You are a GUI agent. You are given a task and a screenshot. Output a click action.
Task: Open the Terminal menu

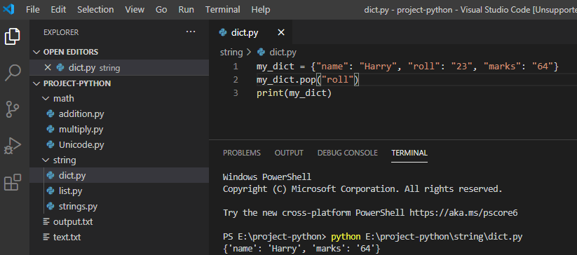(x=223, y=10)
